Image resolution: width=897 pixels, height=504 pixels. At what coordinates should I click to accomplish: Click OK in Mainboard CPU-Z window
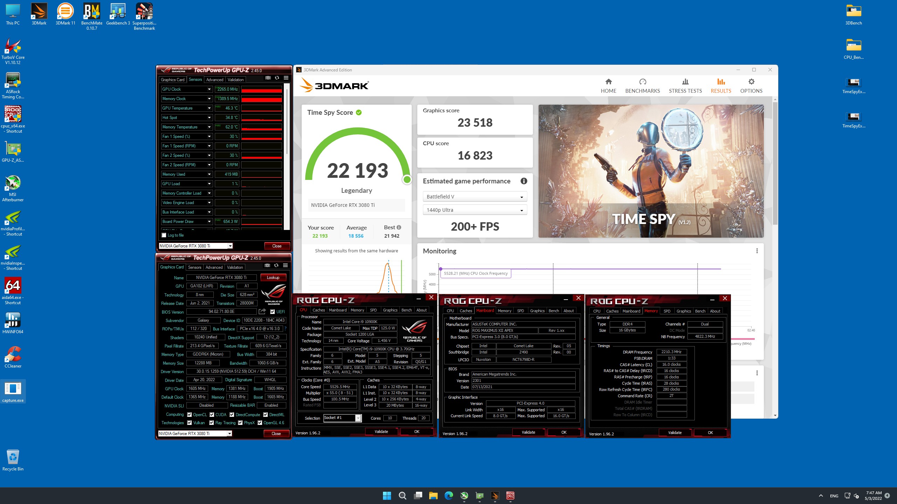pos(564,432)
